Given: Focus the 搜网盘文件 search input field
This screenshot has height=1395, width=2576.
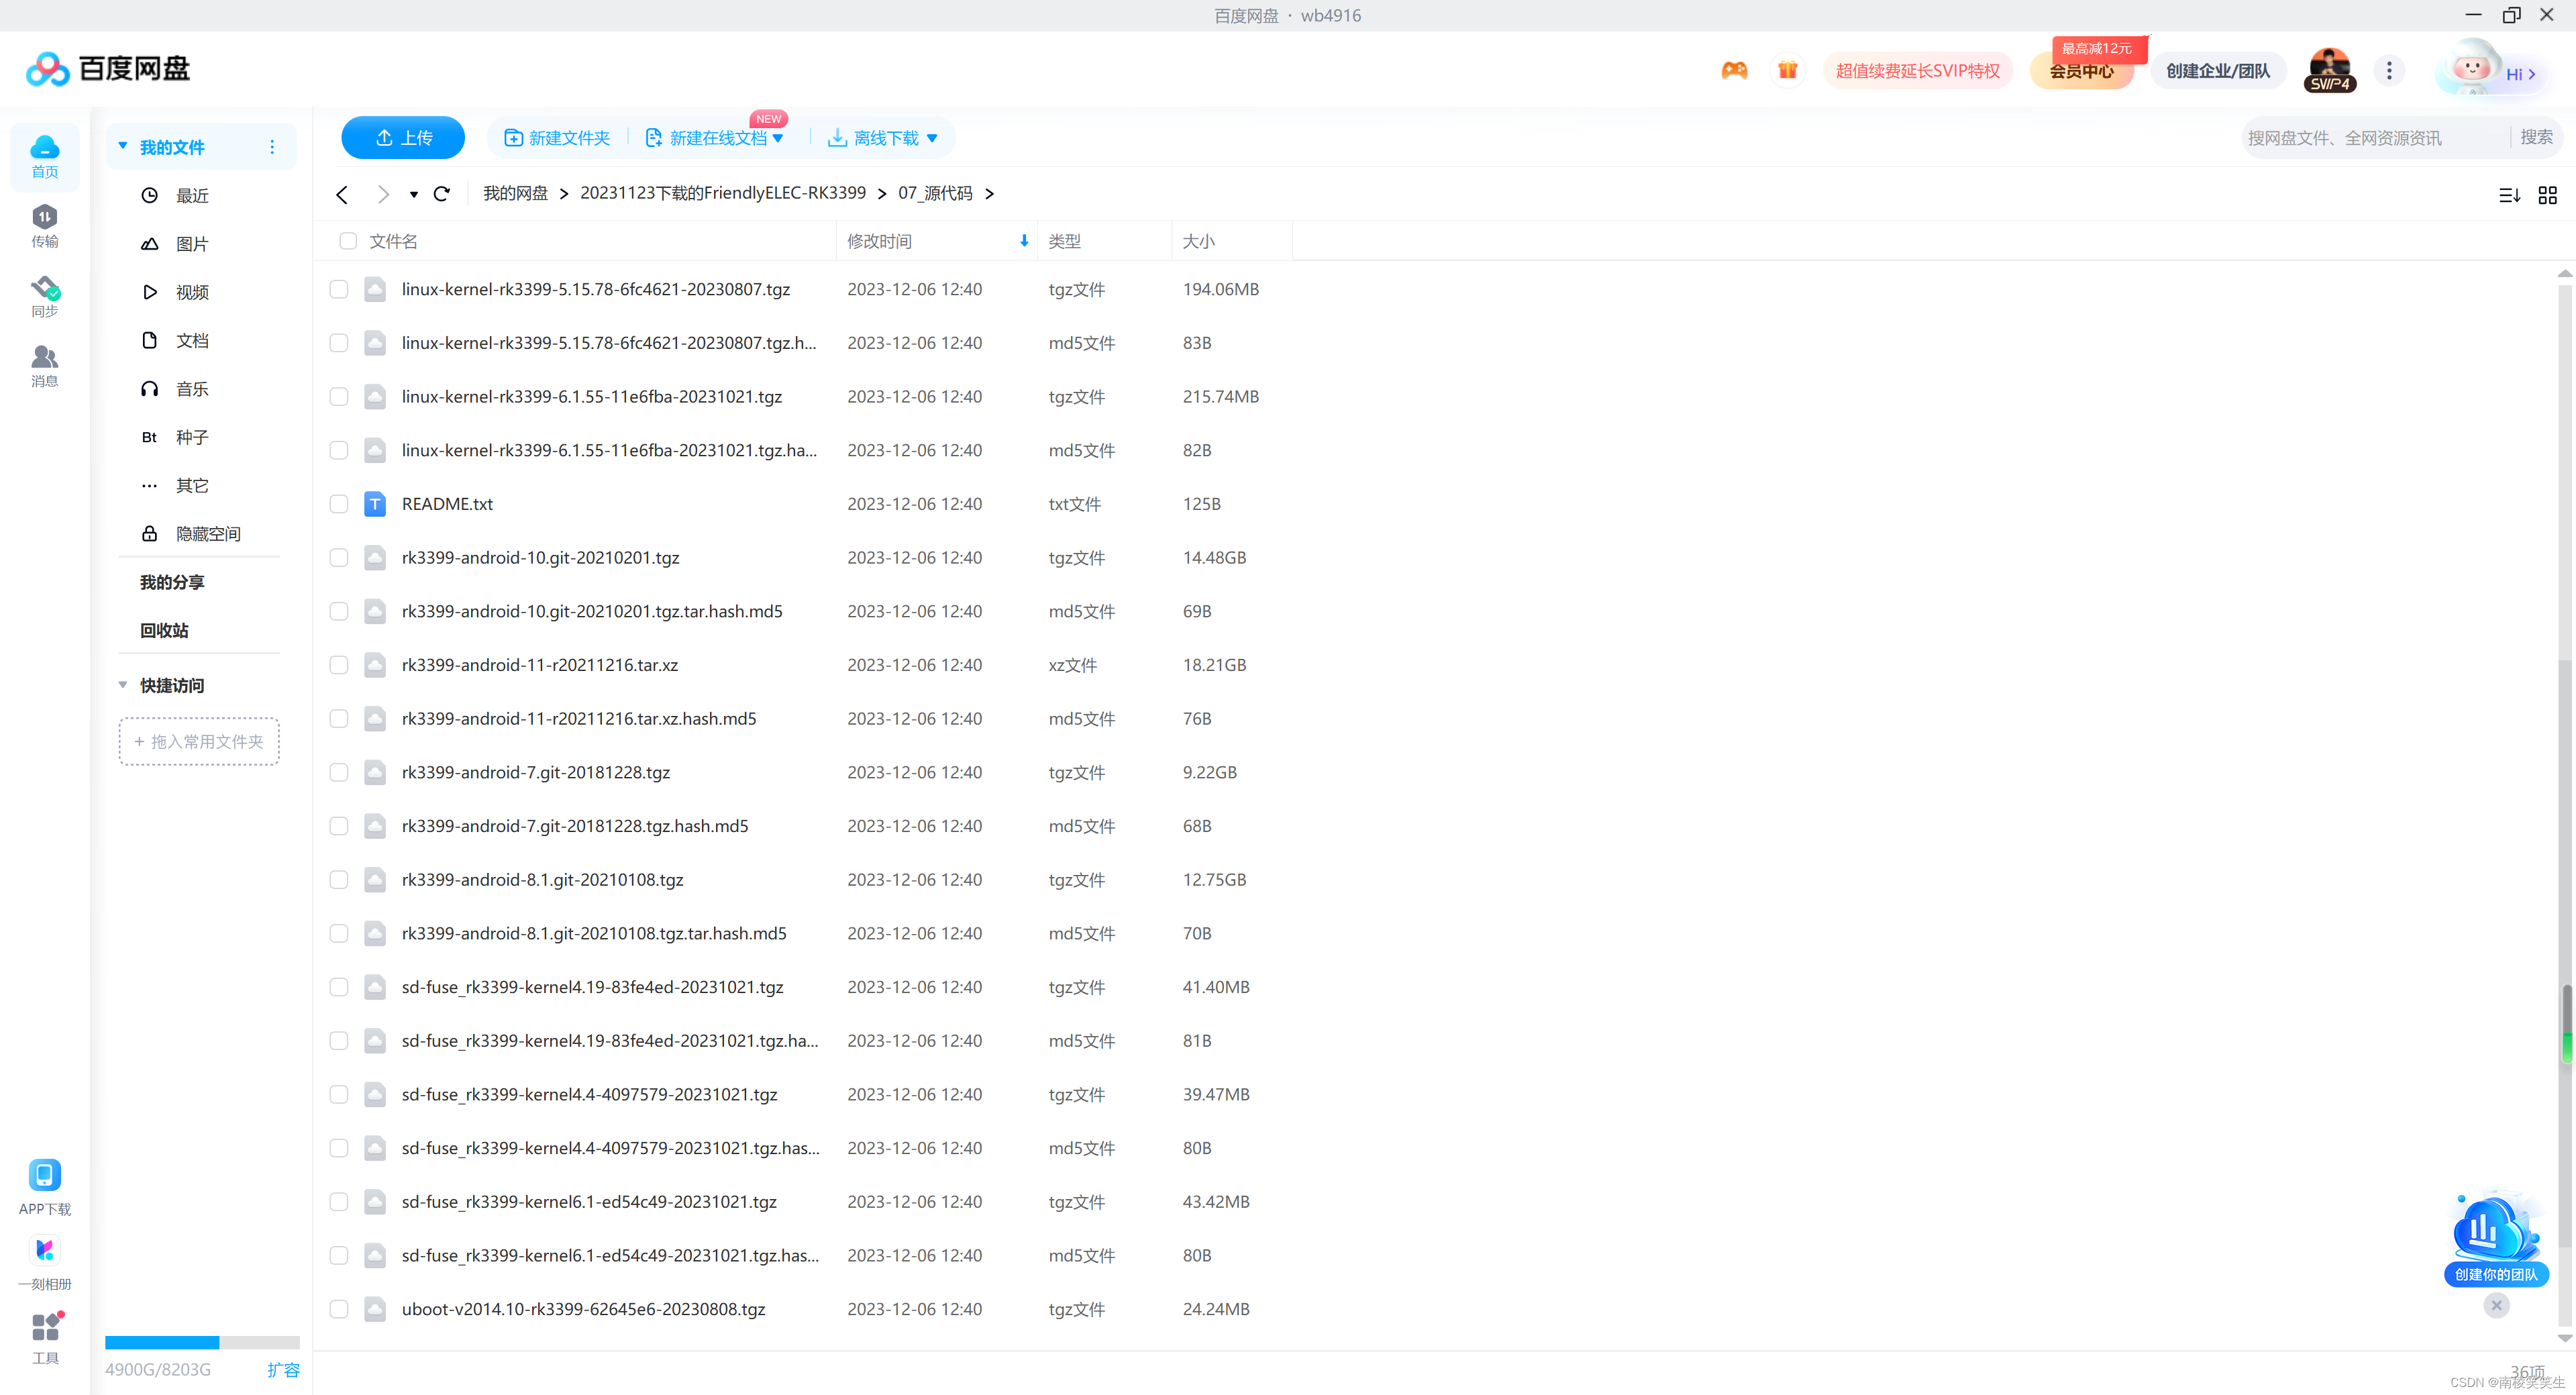Looking at the screenshot, I should (x=2374, y=138).
